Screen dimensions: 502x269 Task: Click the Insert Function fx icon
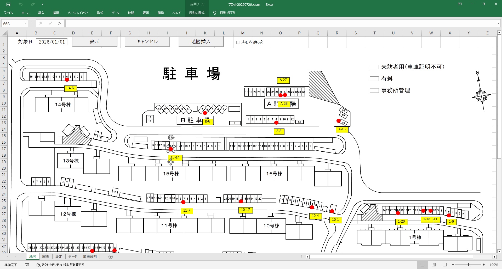click(x=60, y=23)
